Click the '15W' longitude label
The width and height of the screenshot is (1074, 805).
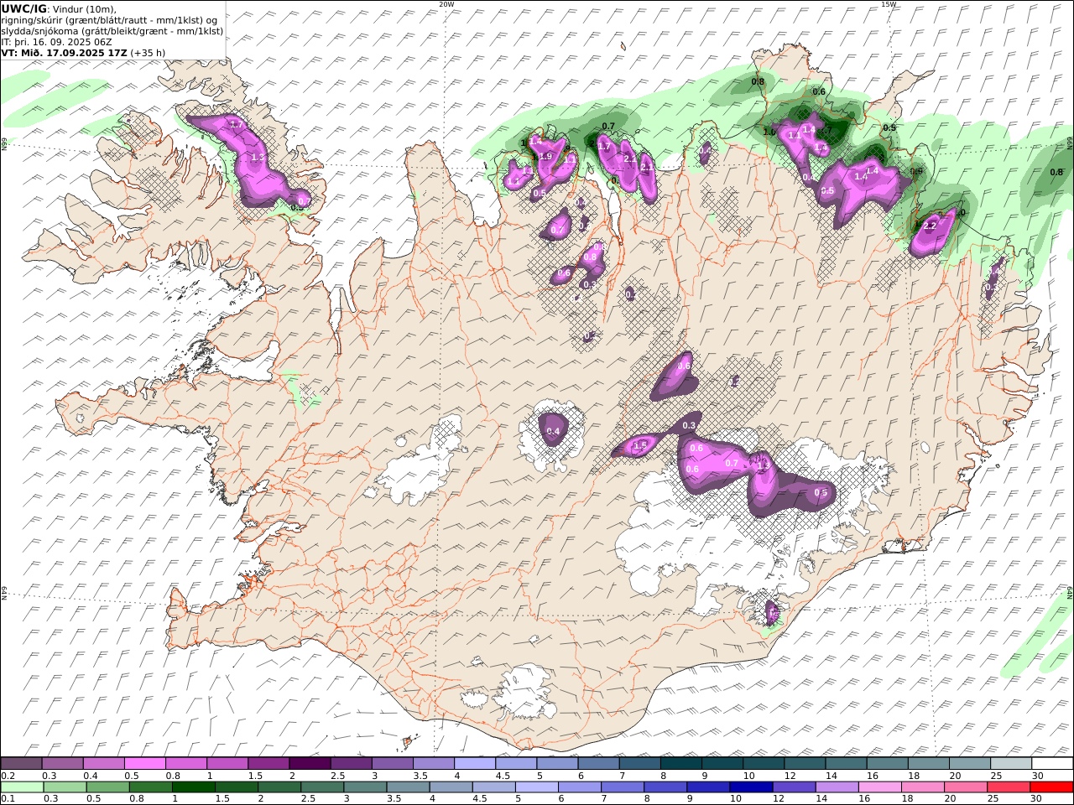click(889, 4)
